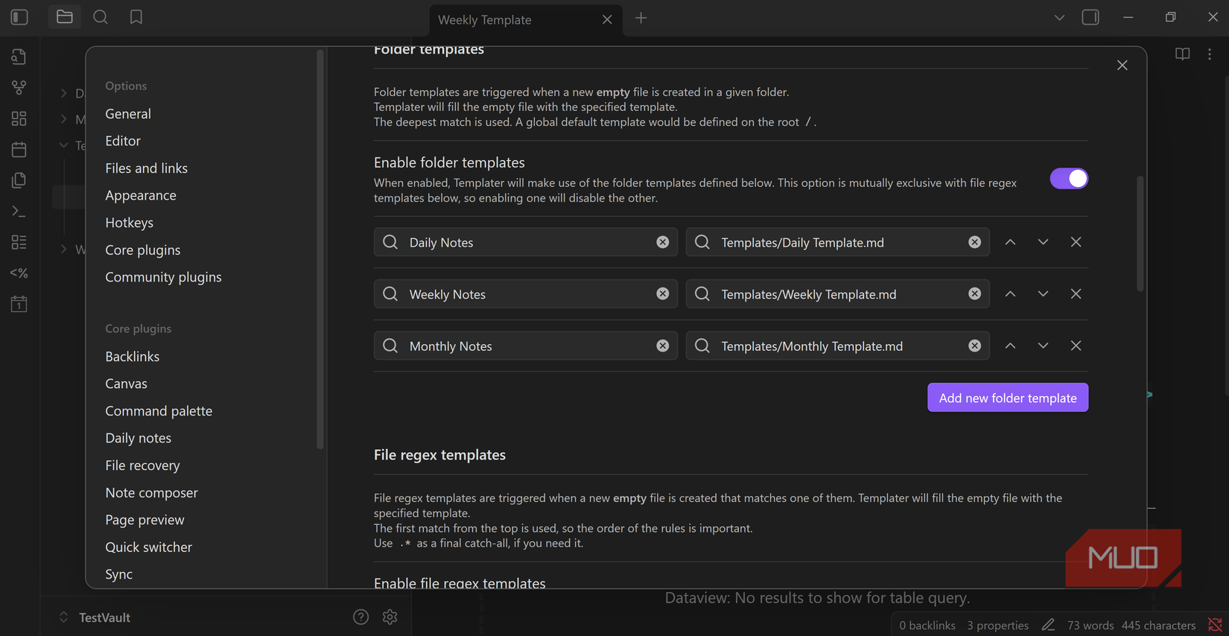Move Monthly Notes template row up
Viewport: 1229px width, 636px height.
click(1010, 346)
